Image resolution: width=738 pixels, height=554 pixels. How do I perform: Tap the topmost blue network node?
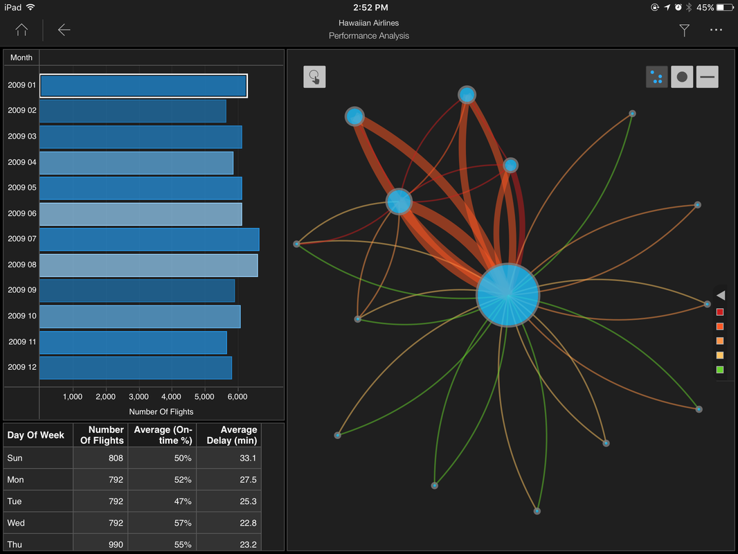(x=467, y=95)
